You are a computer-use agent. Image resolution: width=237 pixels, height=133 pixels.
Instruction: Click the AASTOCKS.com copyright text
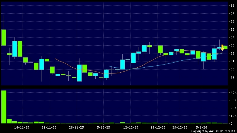tap(213, 131)
